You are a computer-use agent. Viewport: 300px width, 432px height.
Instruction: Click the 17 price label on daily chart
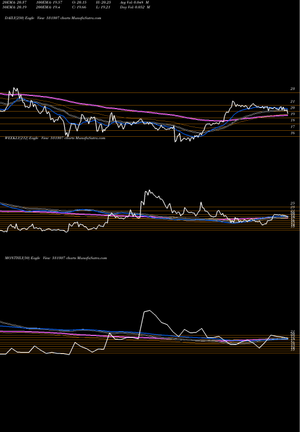pos(292,127)
